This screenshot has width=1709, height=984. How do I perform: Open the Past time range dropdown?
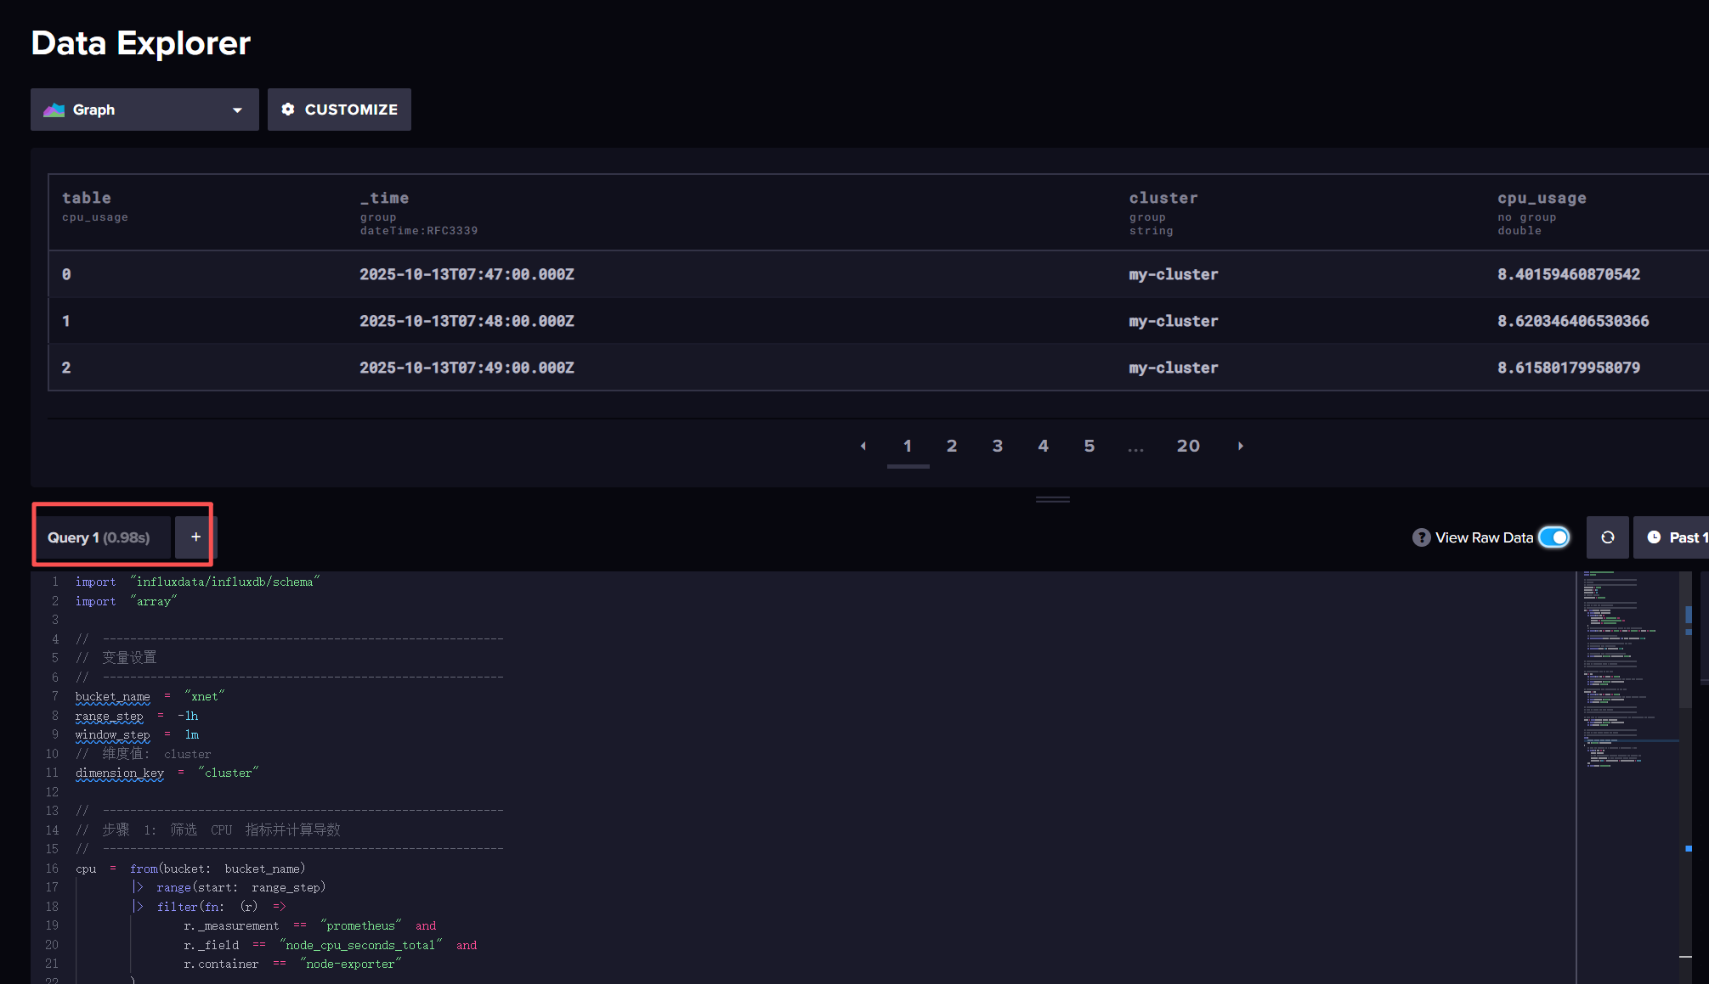click(x=1672, y=537)
